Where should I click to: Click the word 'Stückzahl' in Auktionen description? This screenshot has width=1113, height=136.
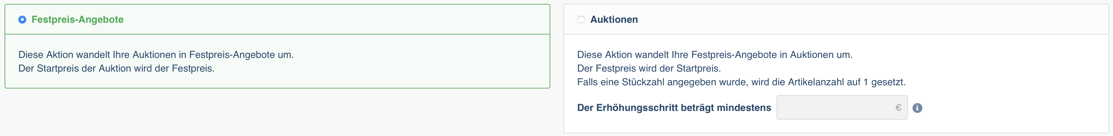pyautogui.click(x=643, y=82)
